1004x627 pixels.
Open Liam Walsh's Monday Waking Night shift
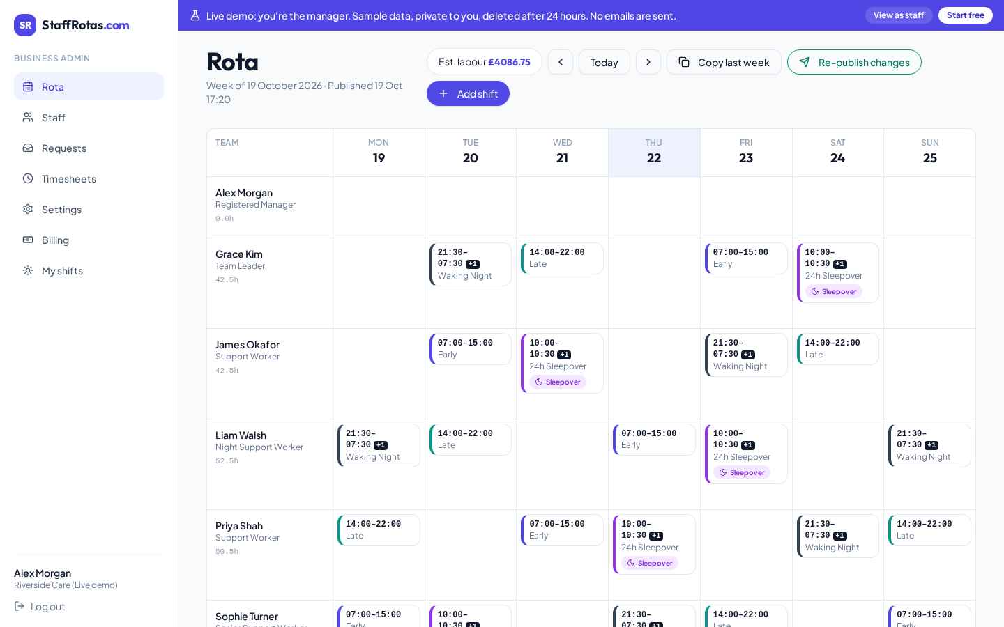tap(379, 445)
